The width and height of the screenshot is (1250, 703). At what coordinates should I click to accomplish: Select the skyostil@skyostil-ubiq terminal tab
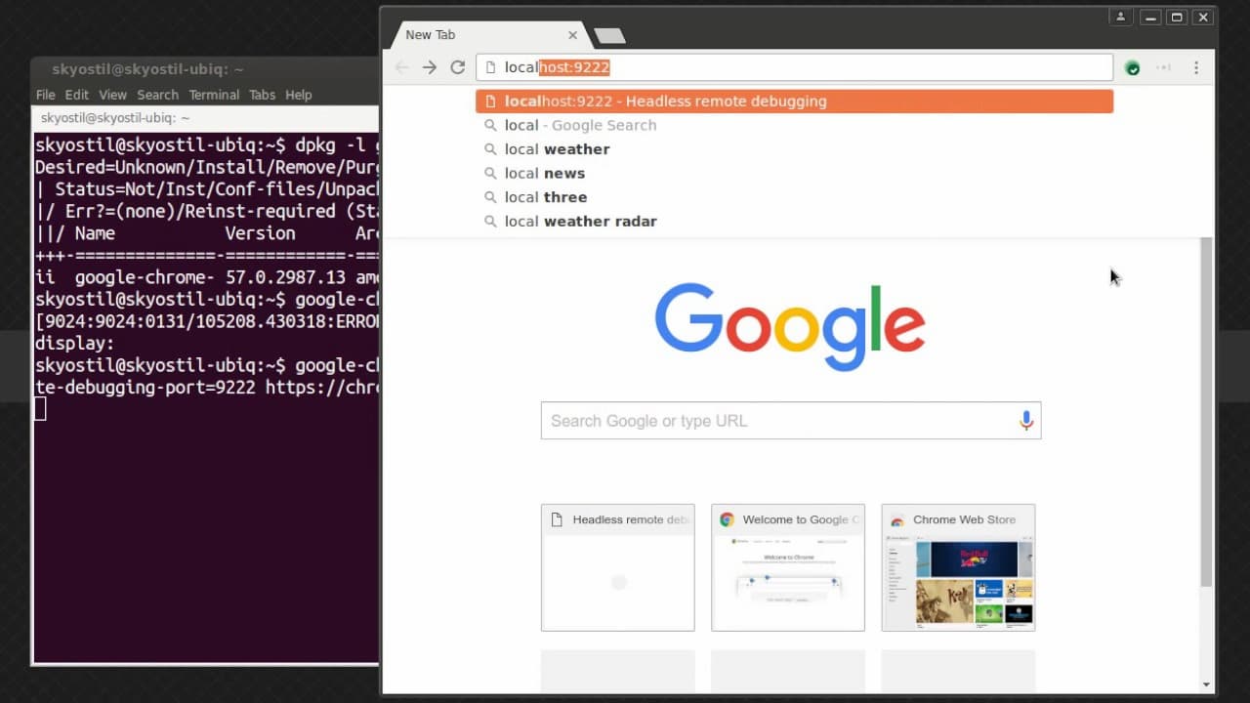point(207,118)
